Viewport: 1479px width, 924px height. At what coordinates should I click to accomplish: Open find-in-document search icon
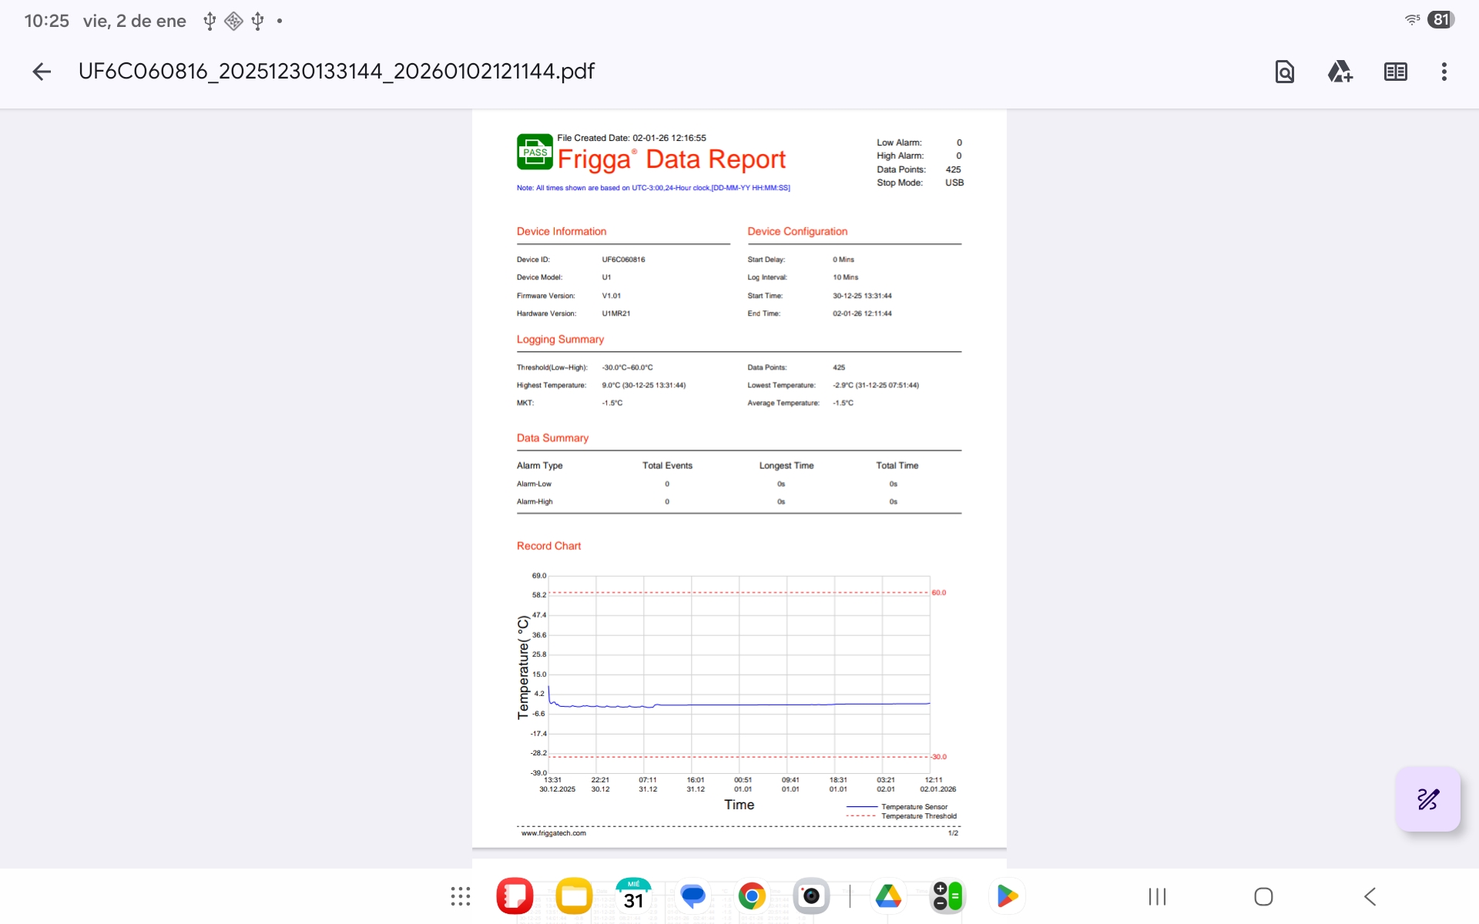pos(1284,72)
